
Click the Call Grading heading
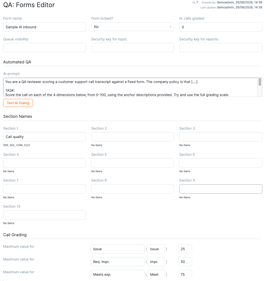coord(15,235)
